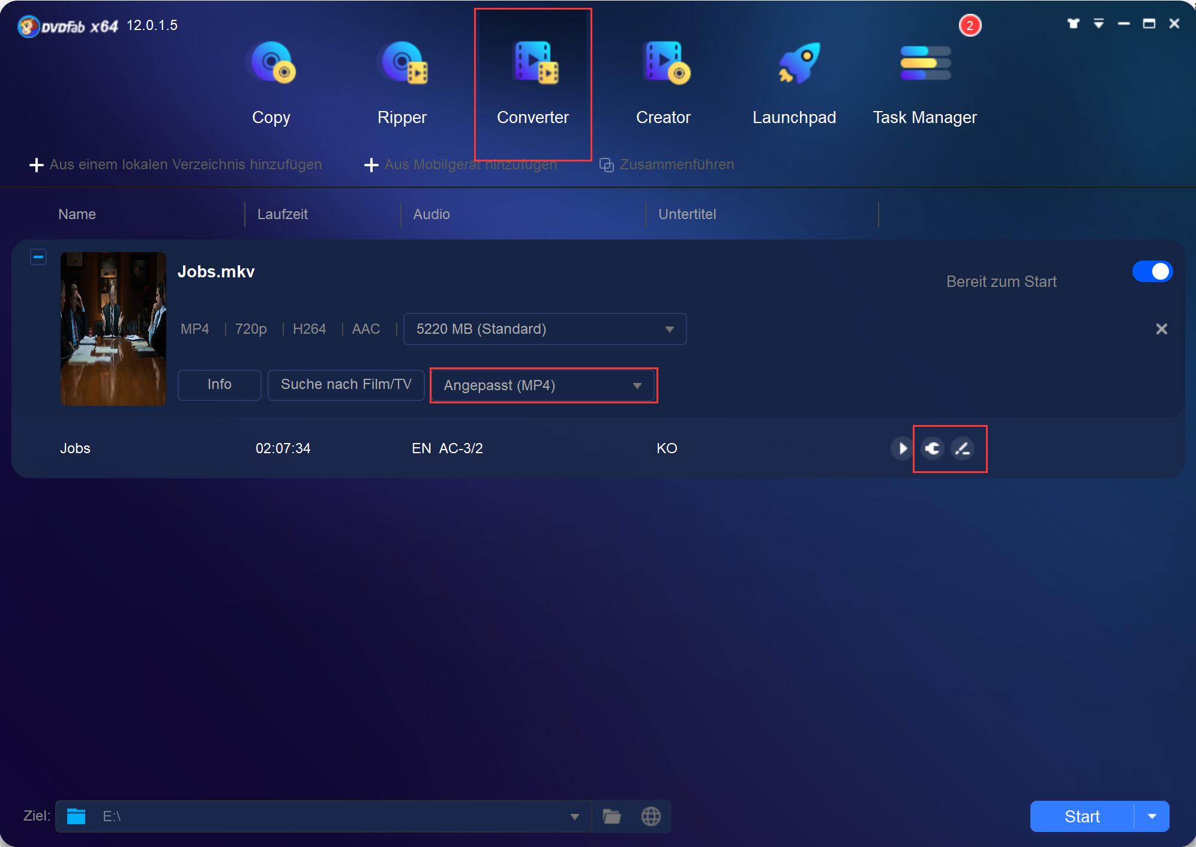
Task: Open the Creator module
Action: tap(664, 83)
